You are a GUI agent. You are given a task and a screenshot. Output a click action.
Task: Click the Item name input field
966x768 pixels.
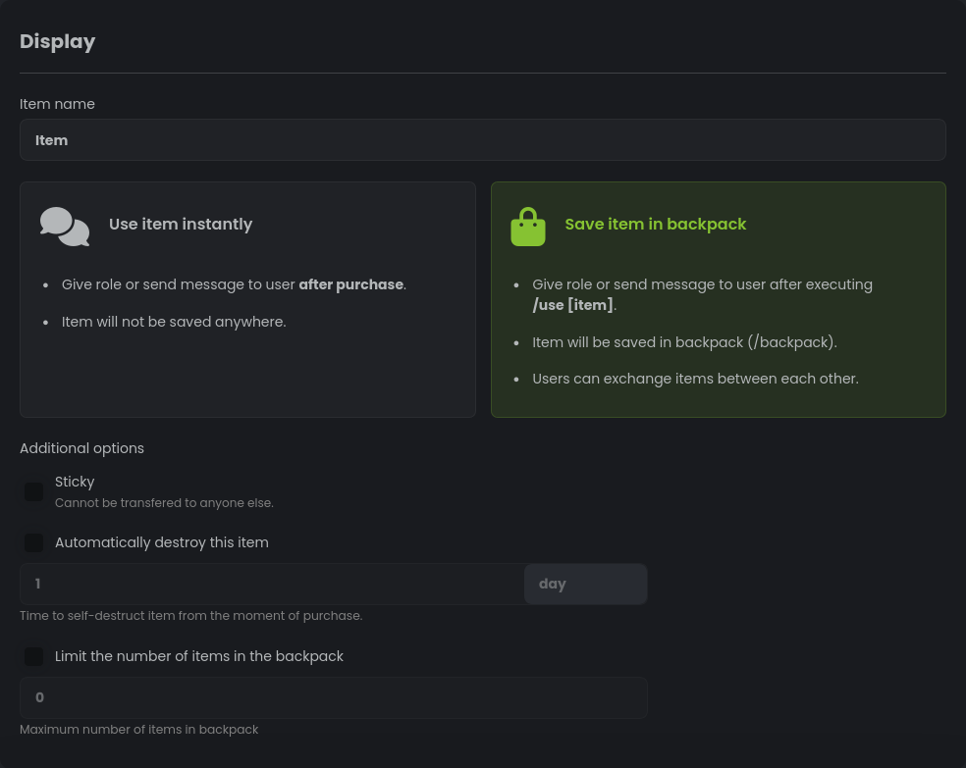tap(482, 139)
